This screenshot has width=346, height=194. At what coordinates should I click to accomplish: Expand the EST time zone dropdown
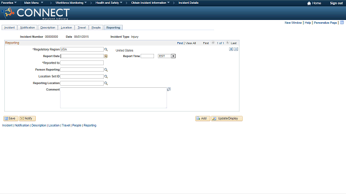pos(173,56)
